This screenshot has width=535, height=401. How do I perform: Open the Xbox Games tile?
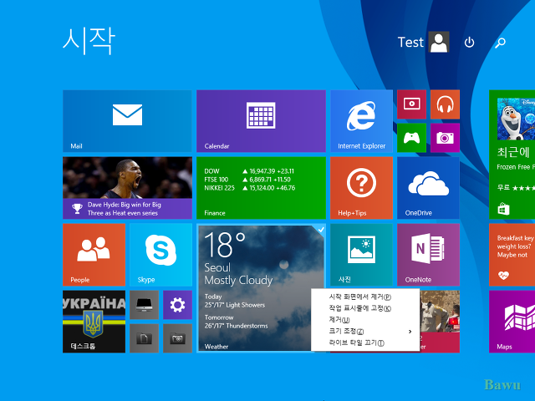point(411,138)
